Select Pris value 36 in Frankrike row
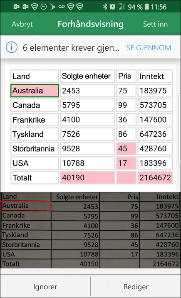Viewport: 181px width, 298px height. pyautogui.click(x=126, y=120)
